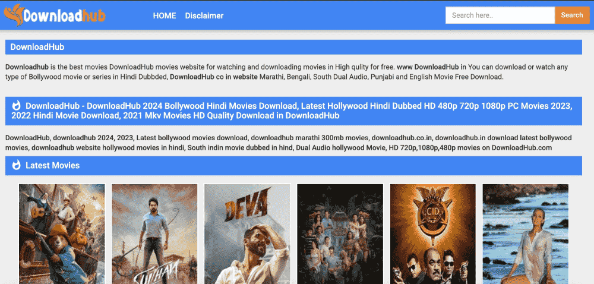Click the Downloadhub logo text
The image size is (594, 284).
(64, 16)
